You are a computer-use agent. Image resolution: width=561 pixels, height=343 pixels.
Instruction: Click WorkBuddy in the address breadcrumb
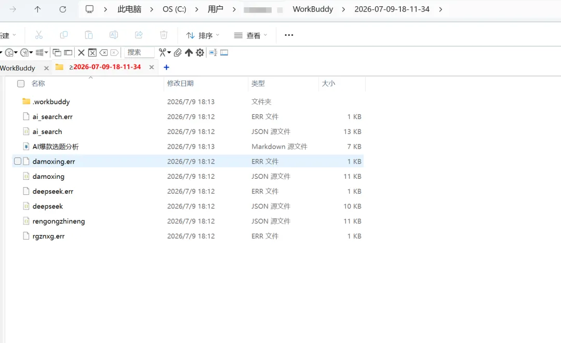click(313, 9)
